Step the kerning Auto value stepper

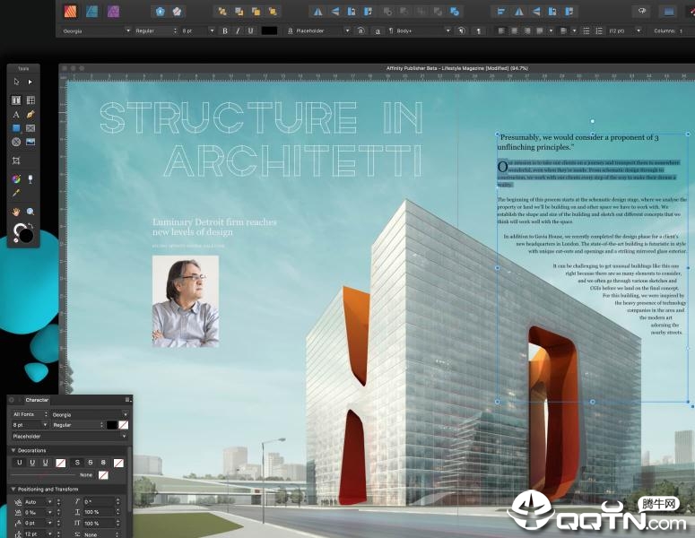point(58,501)
